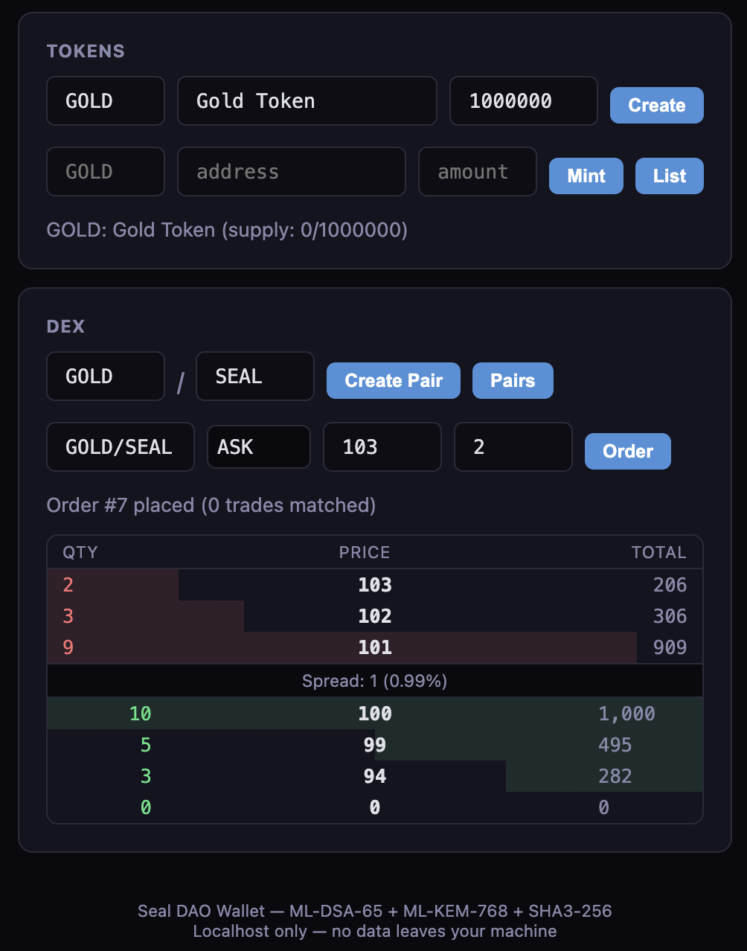
Task: Open the Pairs listing
Action: 512,380
